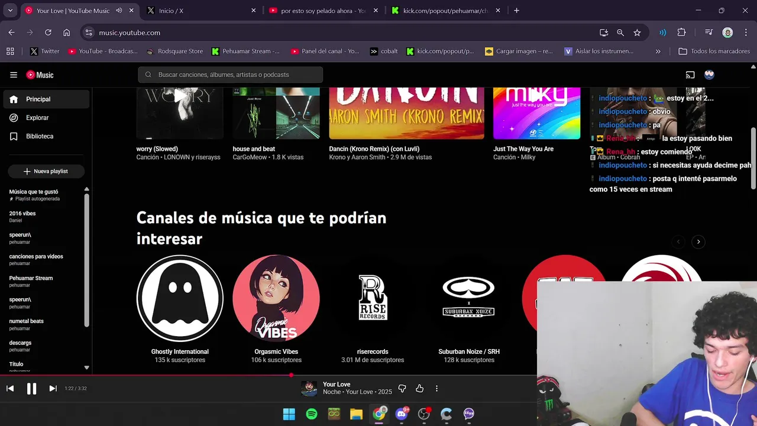Click the Orgasmic Vibes channel name
The width and height of the screenshot is (757, 426).
(x=276, y=351)
